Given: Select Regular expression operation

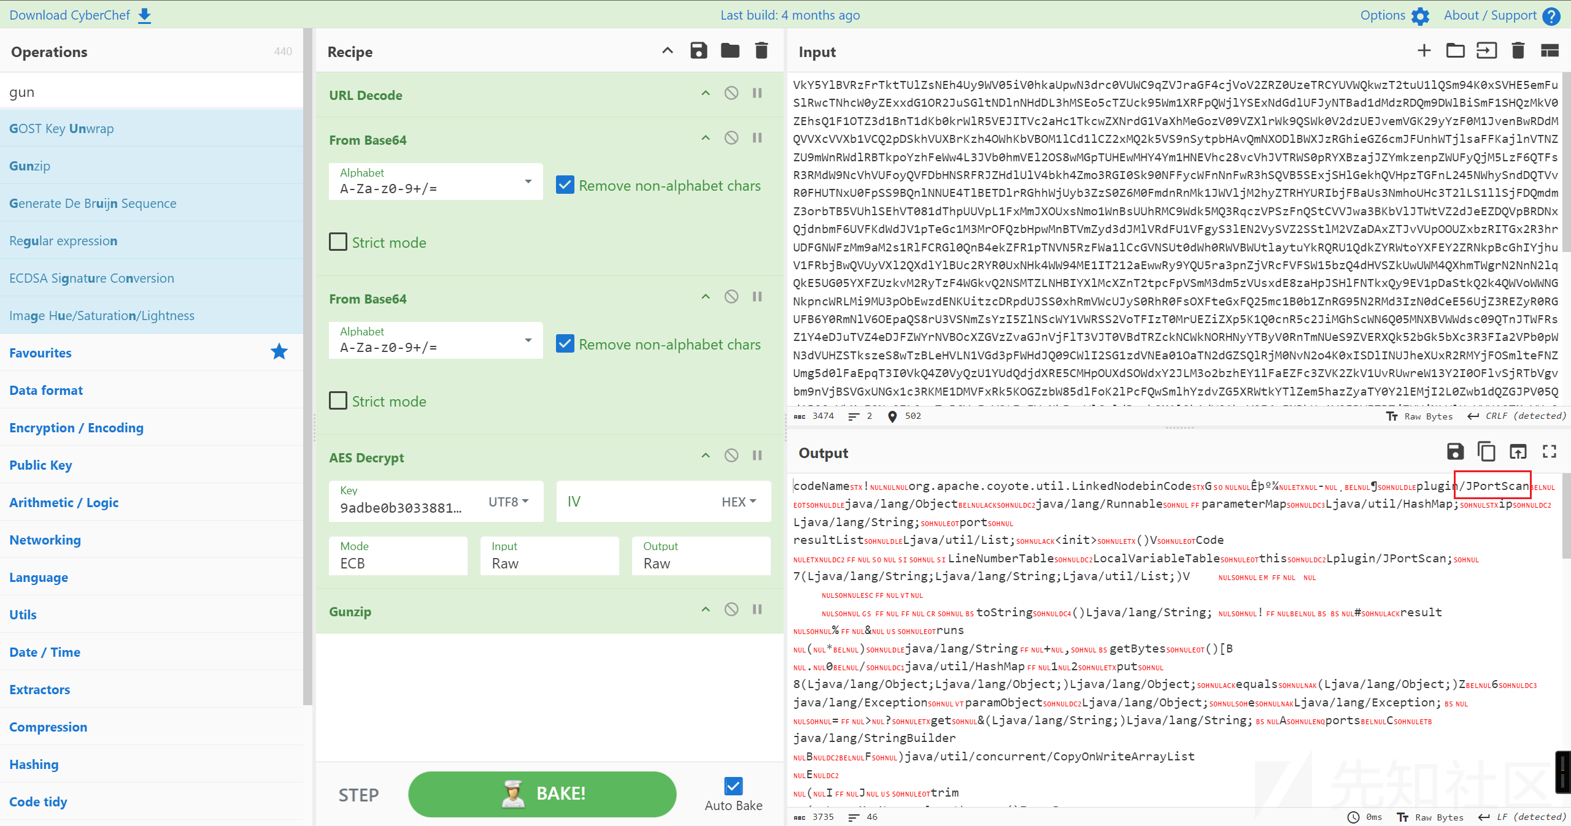Looking at the screenshot, I should point(152,240).
